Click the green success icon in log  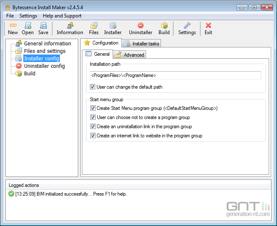(x=11, y=194)
